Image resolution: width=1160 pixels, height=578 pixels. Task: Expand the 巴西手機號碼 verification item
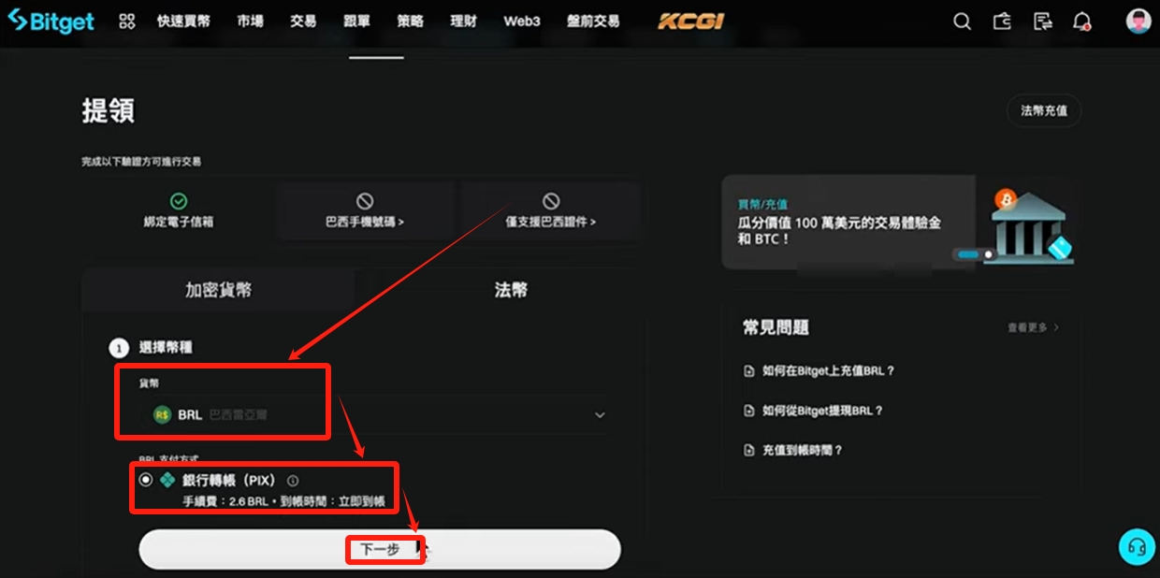coord(365,210)
